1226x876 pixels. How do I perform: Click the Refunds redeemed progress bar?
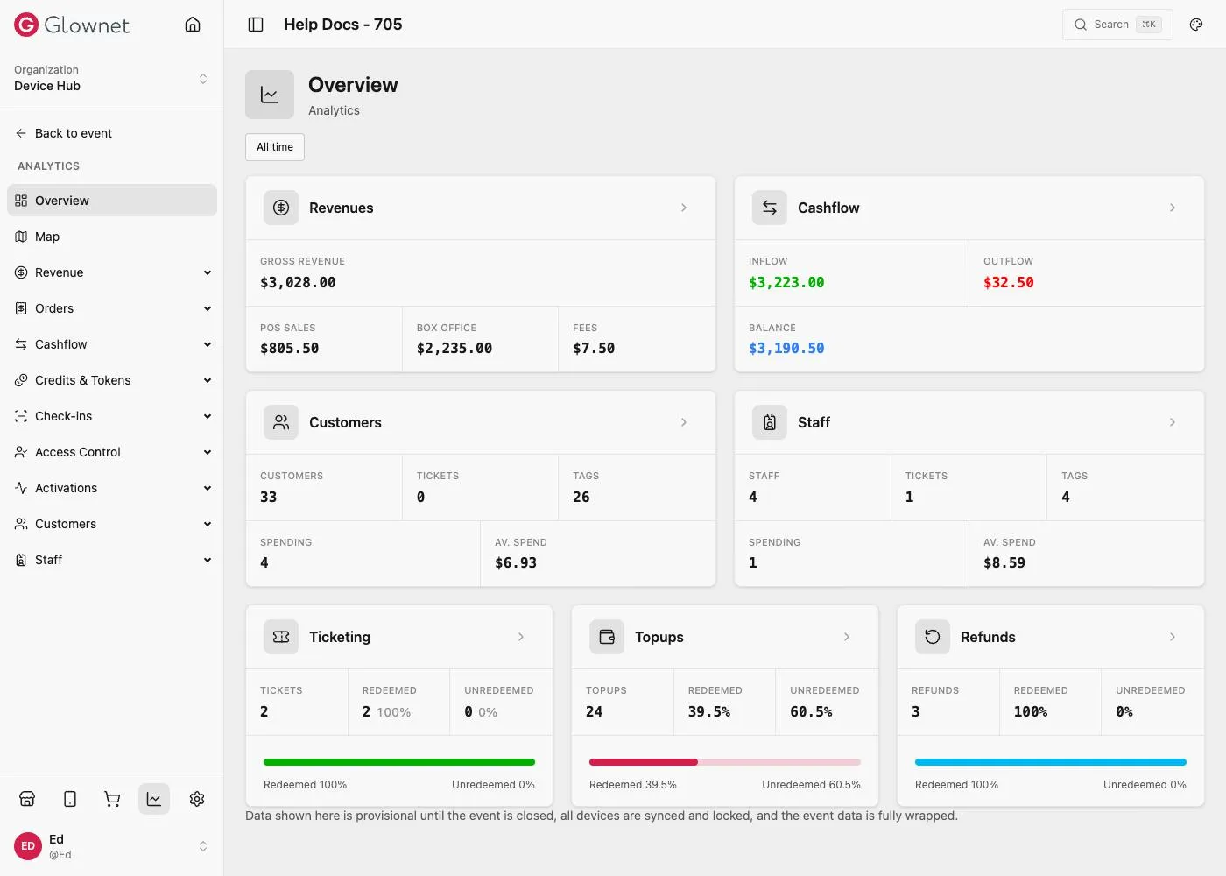tap(1051, 762)
